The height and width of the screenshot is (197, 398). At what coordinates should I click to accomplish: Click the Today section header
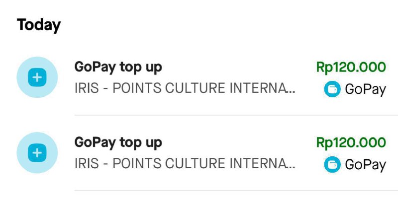pyautogui.click(x=39, y=25)
